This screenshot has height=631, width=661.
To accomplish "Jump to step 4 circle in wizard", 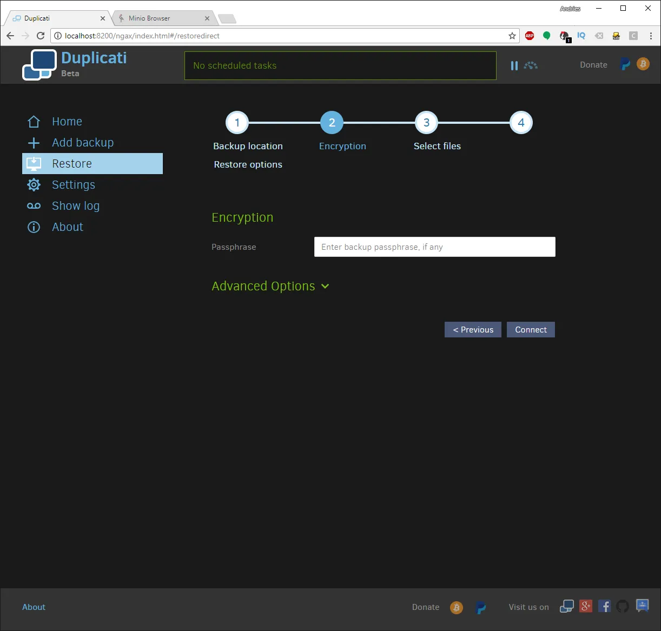I will coord(521,123).
